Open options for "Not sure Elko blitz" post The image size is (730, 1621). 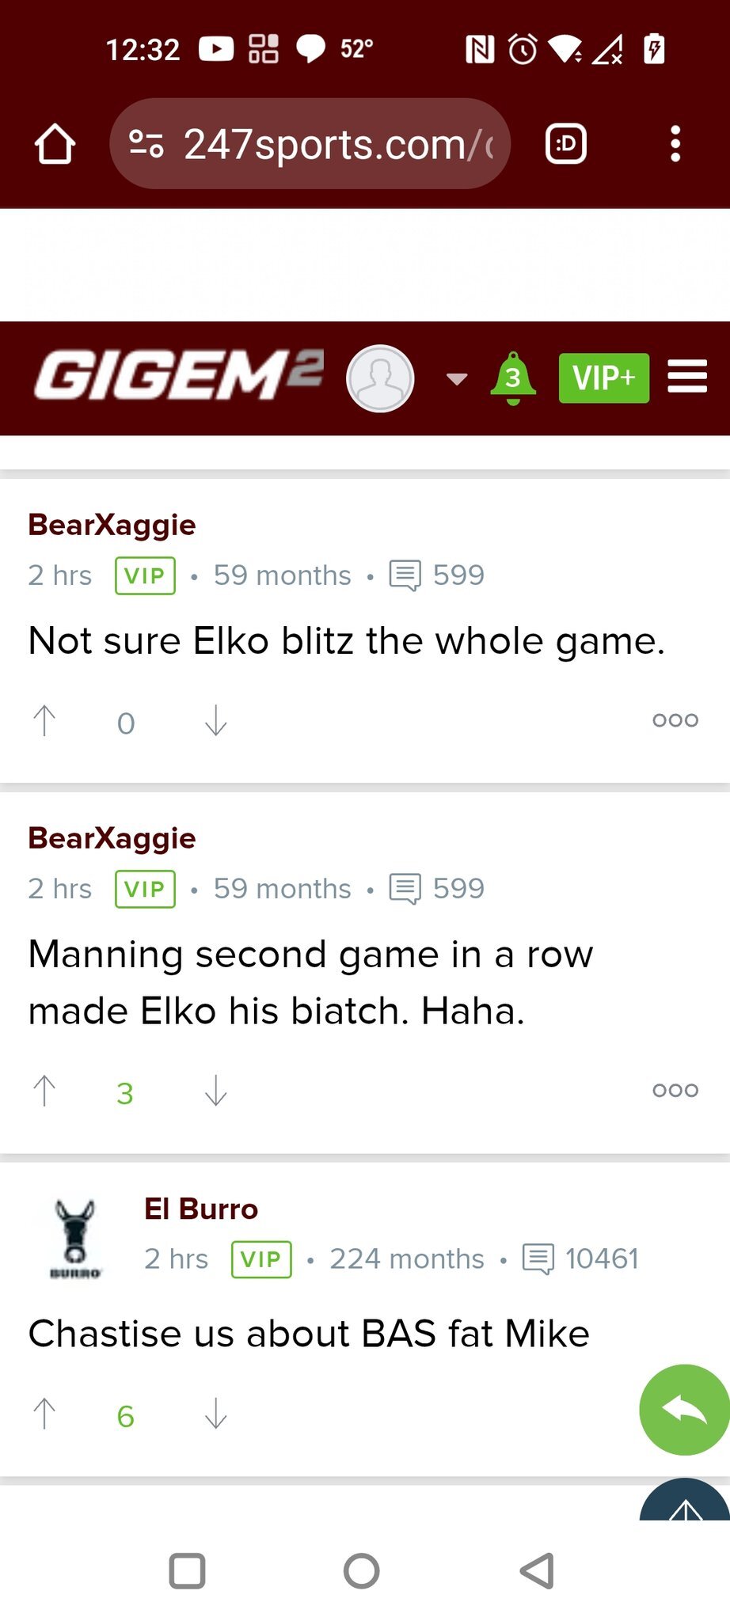(x=675, y=720)
